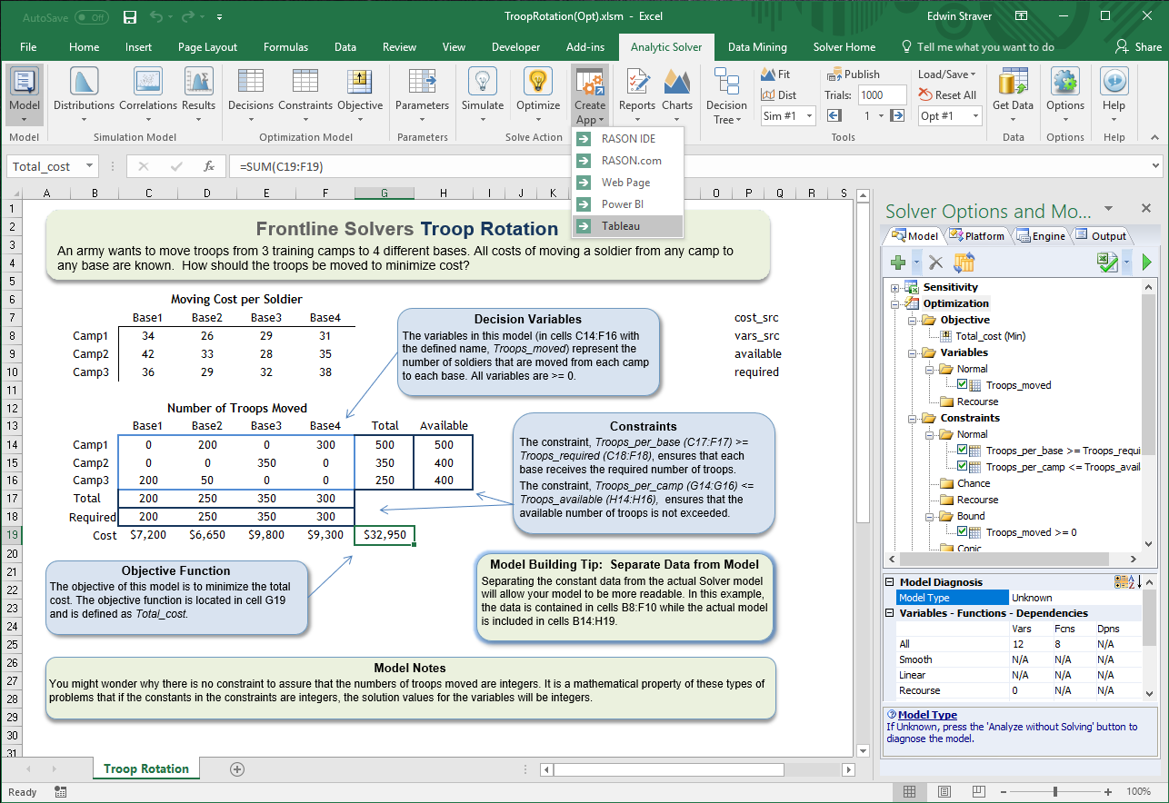Uncheck the Troops_moved variable checkbox
Viewport: 1169px width, 803px height.
click(963, 385)
